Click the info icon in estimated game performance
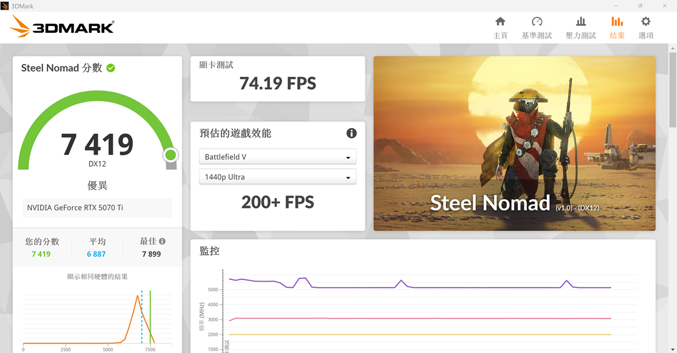 click(352, 133)
